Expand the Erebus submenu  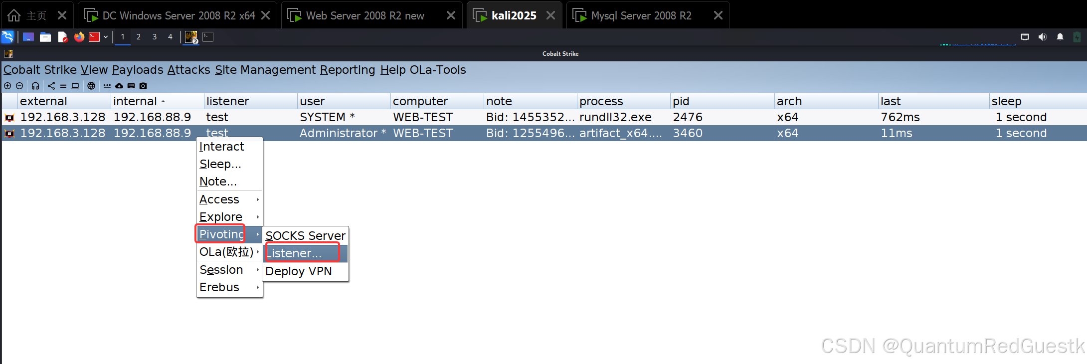point(229,287)
